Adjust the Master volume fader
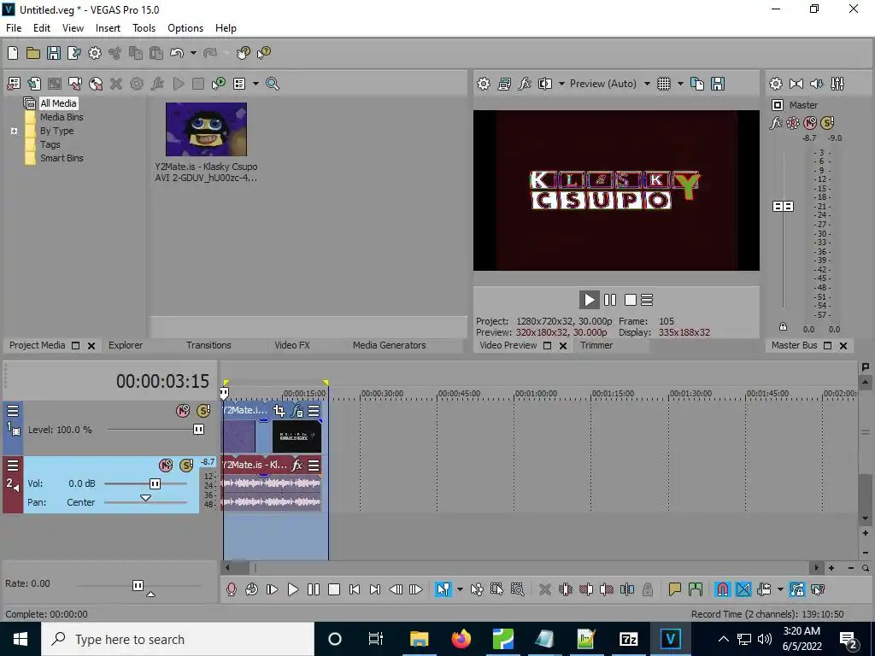Image resolution: width=875 pixels, height=656 pixels. click(x=783, y=207)
